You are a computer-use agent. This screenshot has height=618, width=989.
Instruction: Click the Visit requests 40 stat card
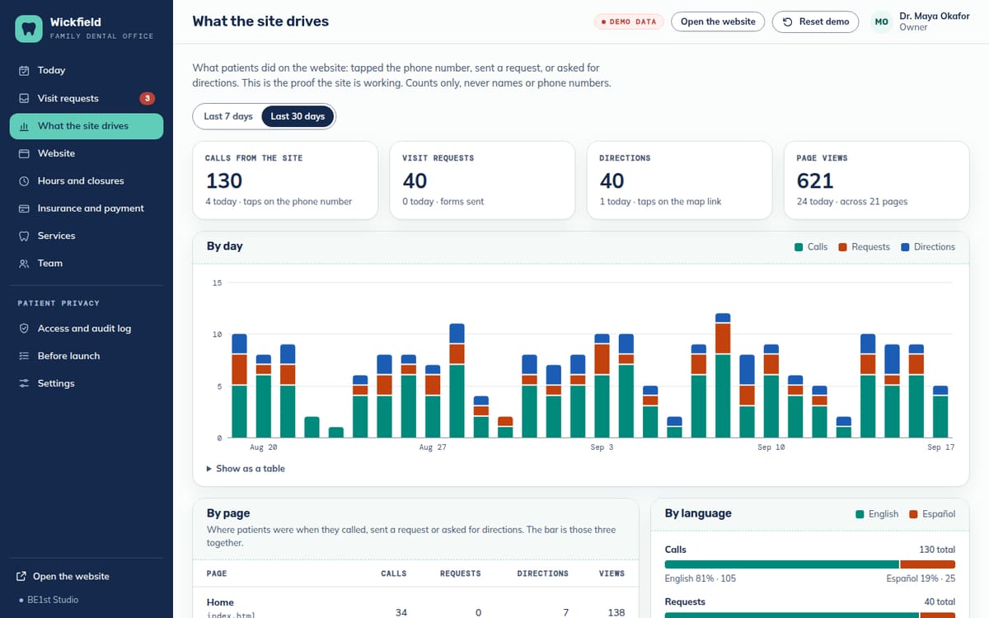point(482,180)
